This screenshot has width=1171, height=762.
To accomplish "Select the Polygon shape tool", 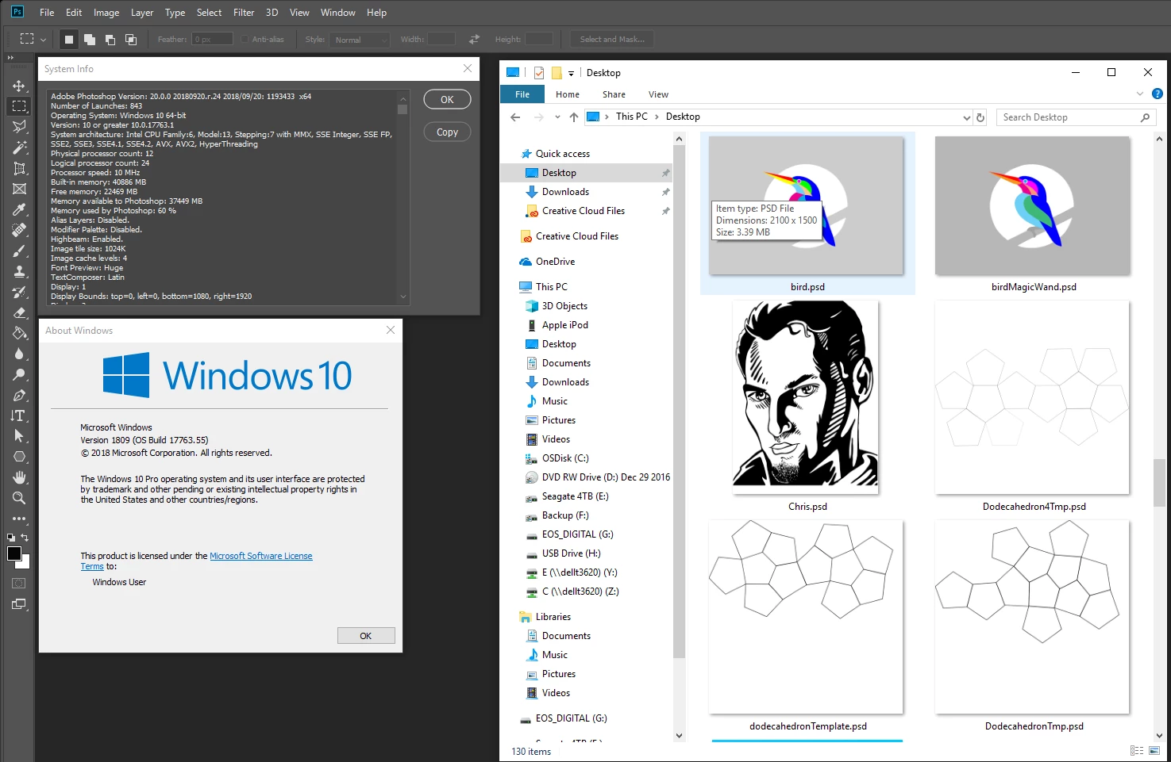I will point(19,457).
